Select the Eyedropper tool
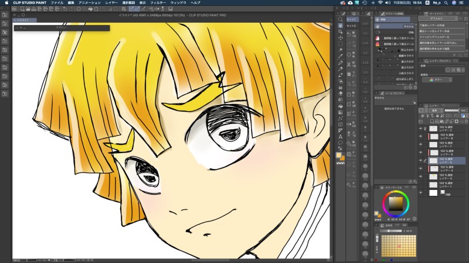This screenshot has width=469, height=263. (341, 56)
